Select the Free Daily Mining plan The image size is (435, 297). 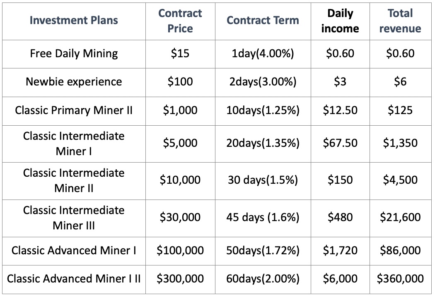[74, 54]
